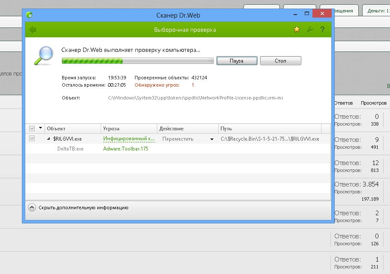390x274 pixels.
Task: Open the header dropdown arrow beside the select-all checkbox
Action: tap(41, 128)
